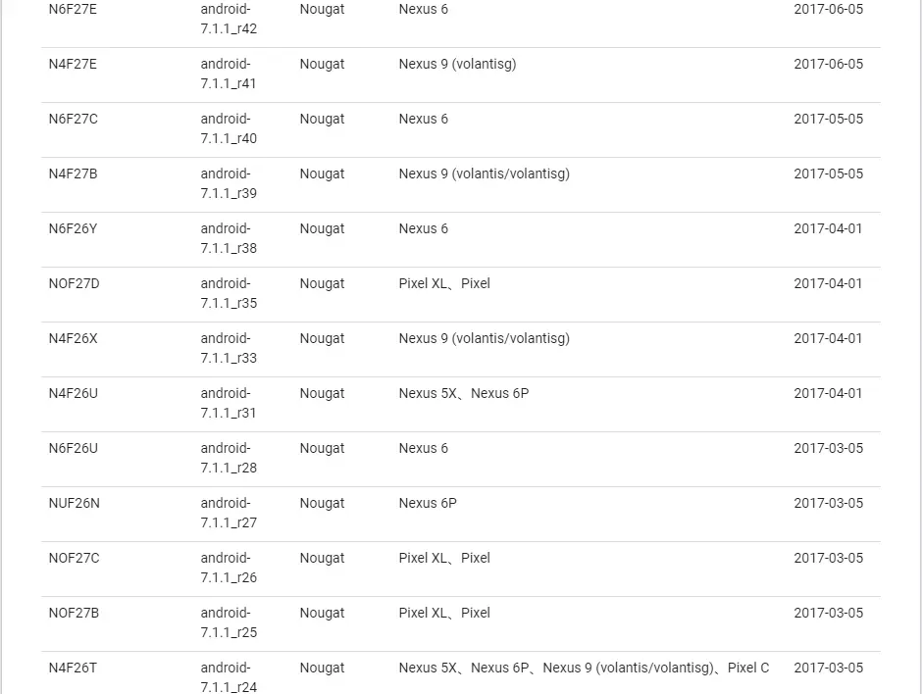
Task: Click the N6F26U build ID
Action: [x=73, y=448]
